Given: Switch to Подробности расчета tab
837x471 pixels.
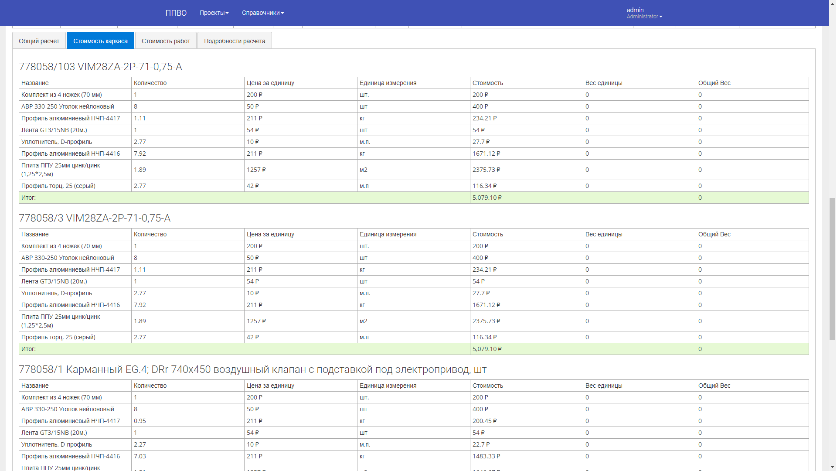Looking at the screenshot, I should pos(235,41).
